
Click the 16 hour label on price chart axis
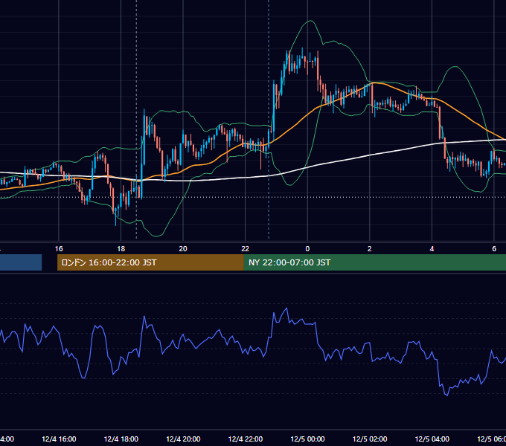tap(59, 249)
